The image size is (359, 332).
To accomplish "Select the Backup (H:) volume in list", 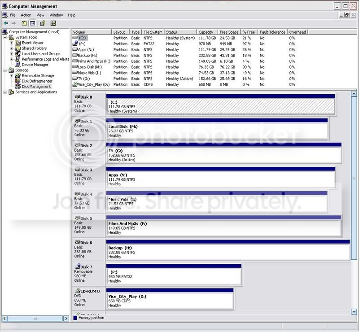I will point(87,56).
